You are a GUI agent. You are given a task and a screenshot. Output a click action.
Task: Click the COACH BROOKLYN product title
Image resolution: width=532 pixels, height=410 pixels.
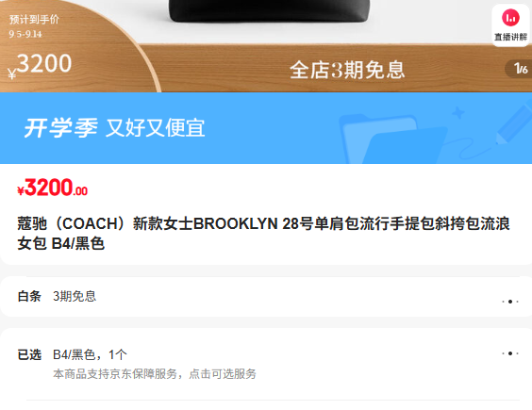[263, 234]
